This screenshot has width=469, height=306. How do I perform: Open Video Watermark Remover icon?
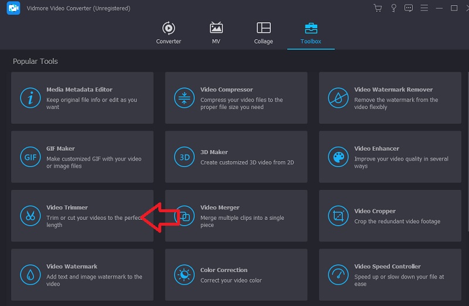[x=338, y=98]
